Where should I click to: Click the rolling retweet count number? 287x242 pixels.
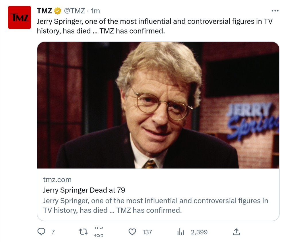coord(98,232)
